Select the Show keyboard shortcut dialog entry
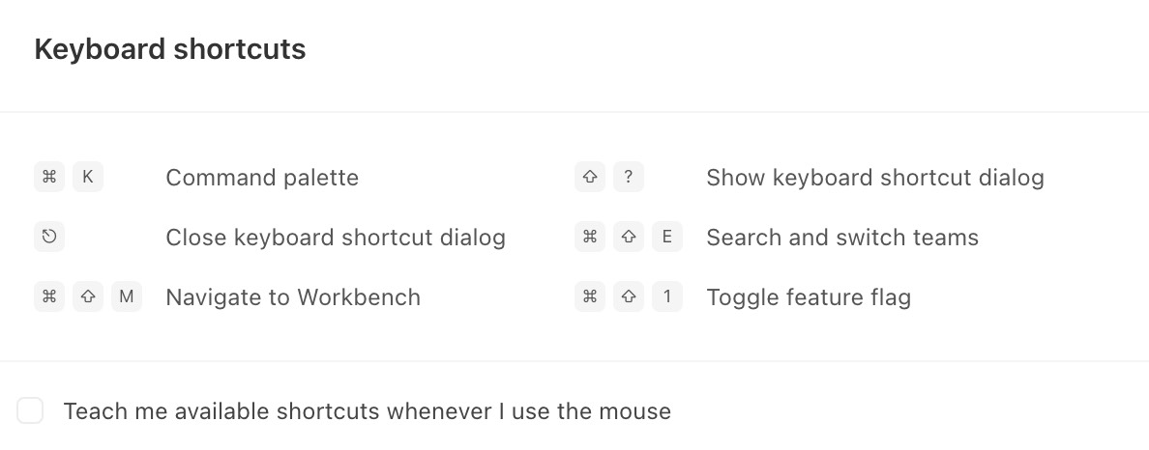This screenshot has height=450, width=1149. [x=875, y=178]
